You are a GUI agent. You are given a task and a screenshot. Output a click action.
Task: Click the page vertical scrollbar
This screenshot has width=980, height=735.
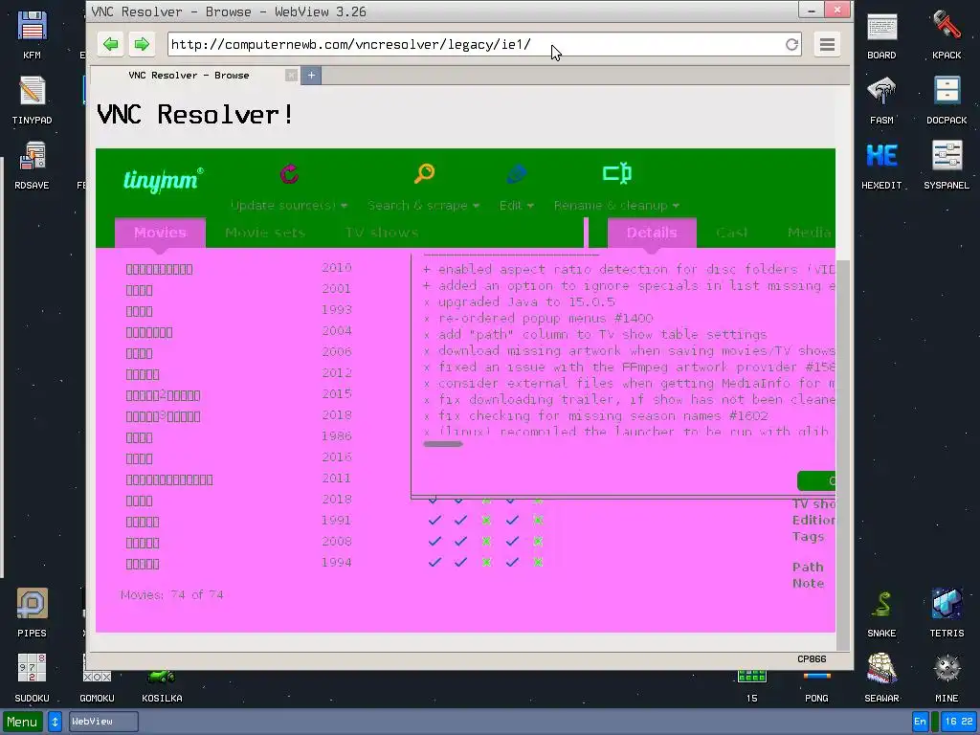pyautogui.click(x=842, y=455)
